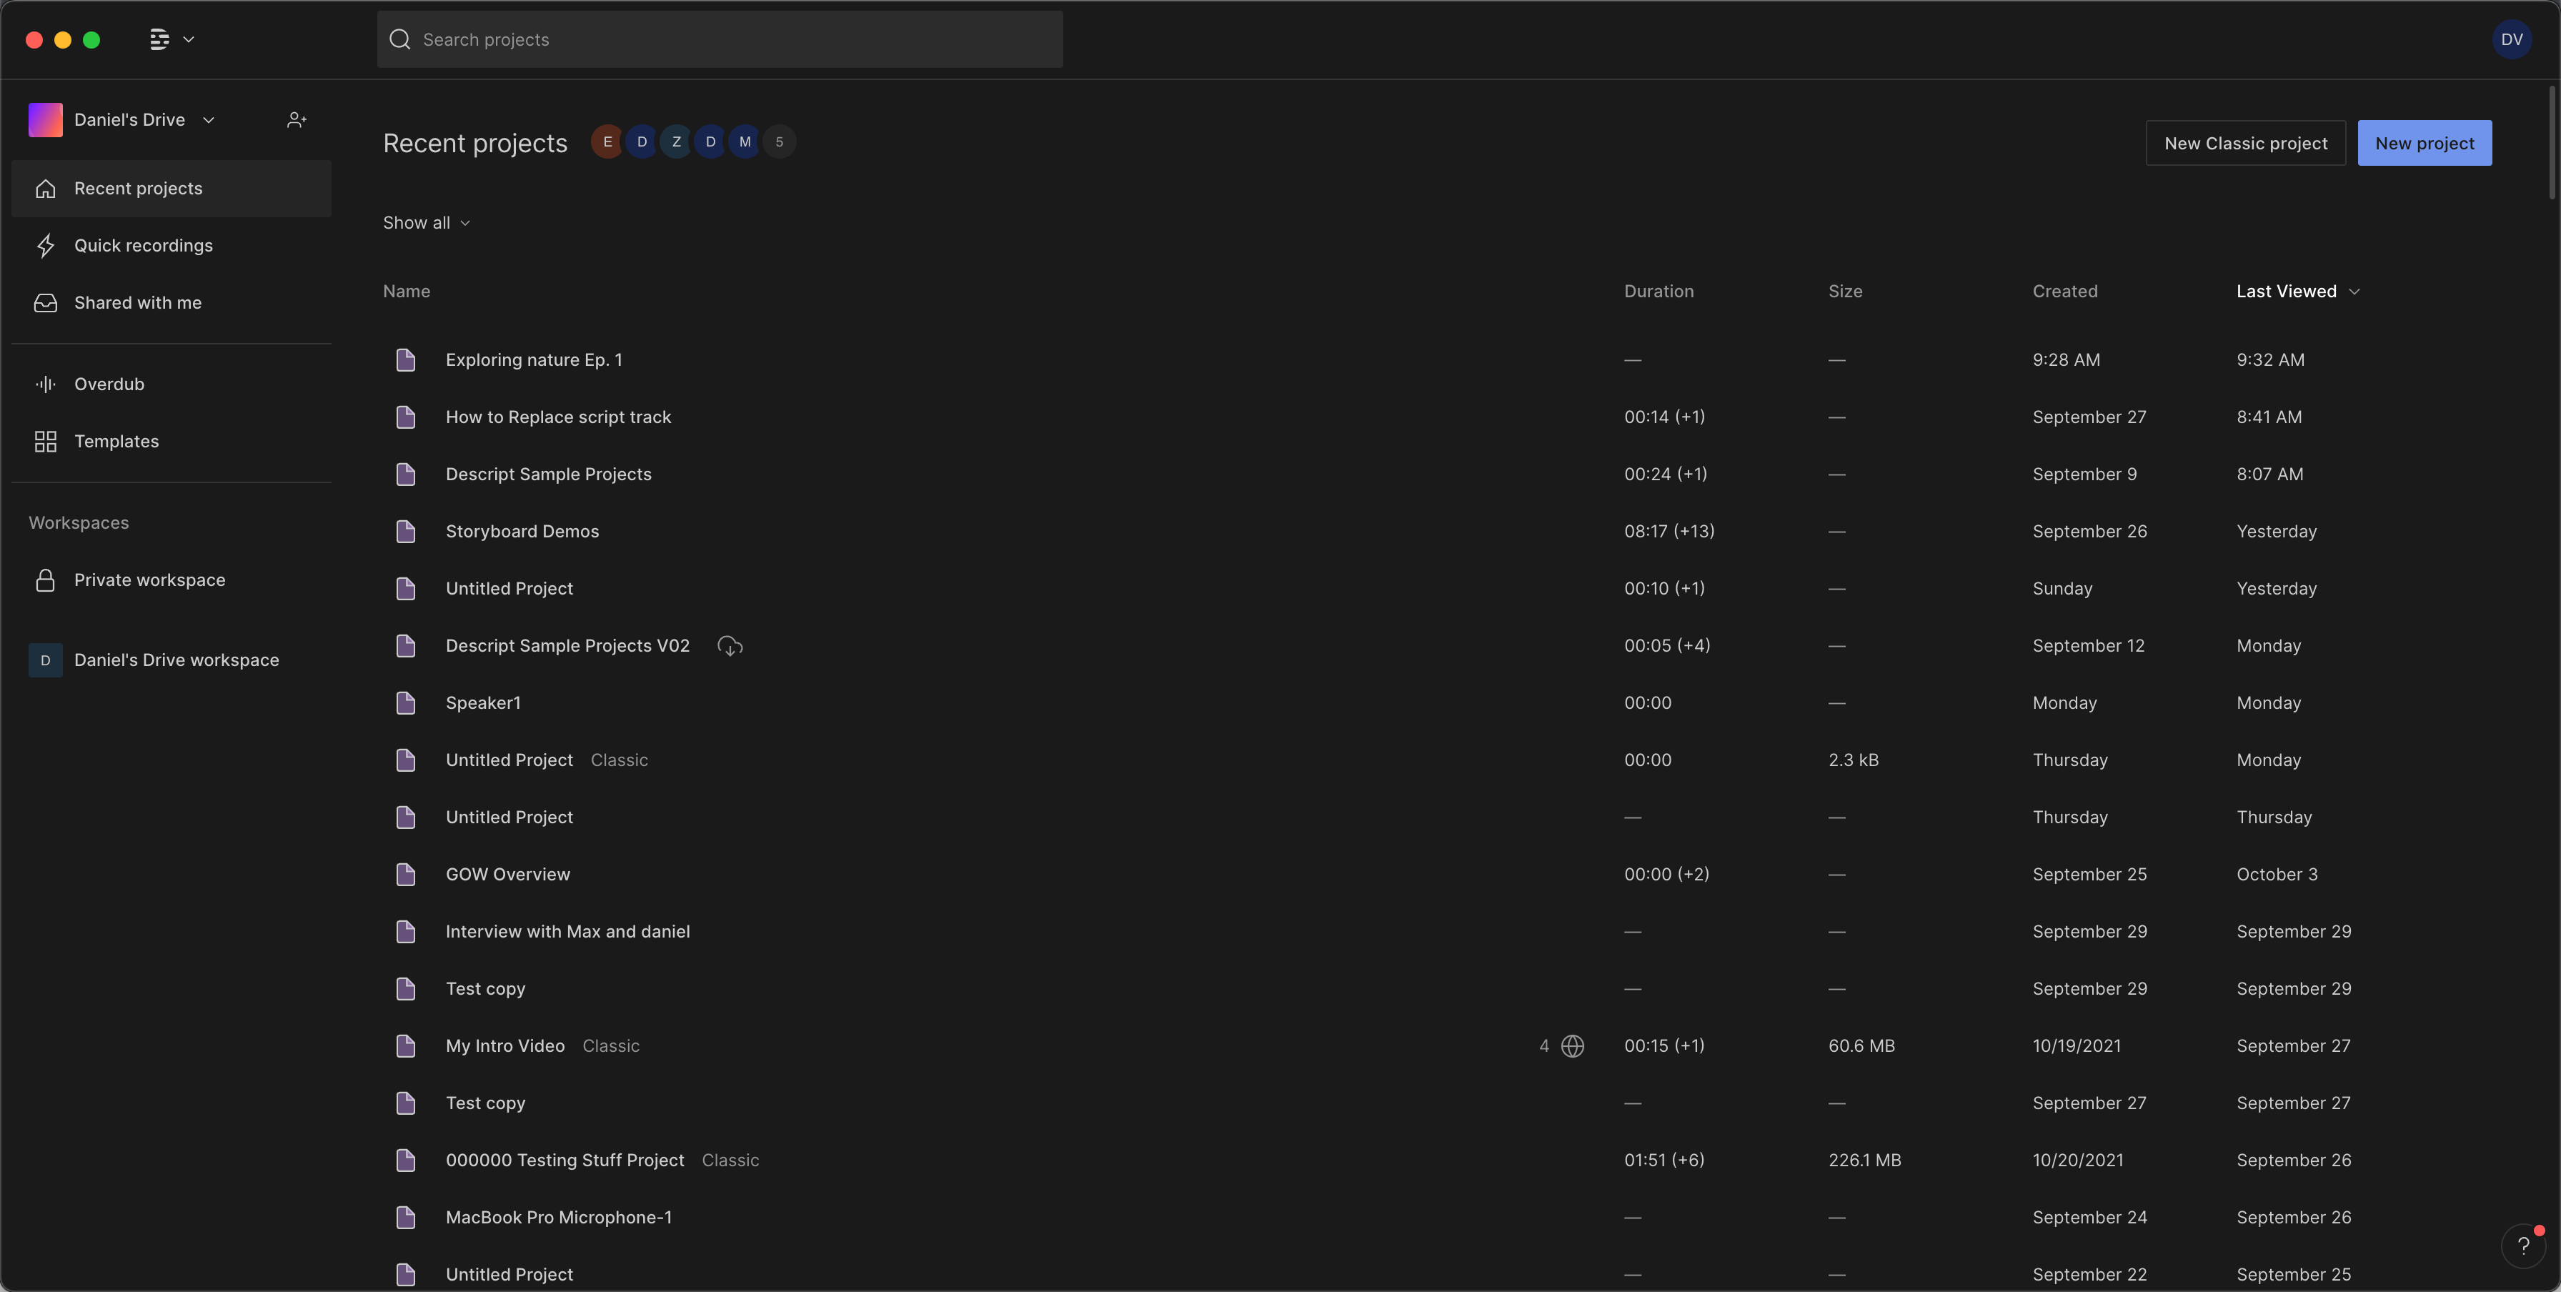Open 000000 Testing Stuff Project

point(565,1161)
